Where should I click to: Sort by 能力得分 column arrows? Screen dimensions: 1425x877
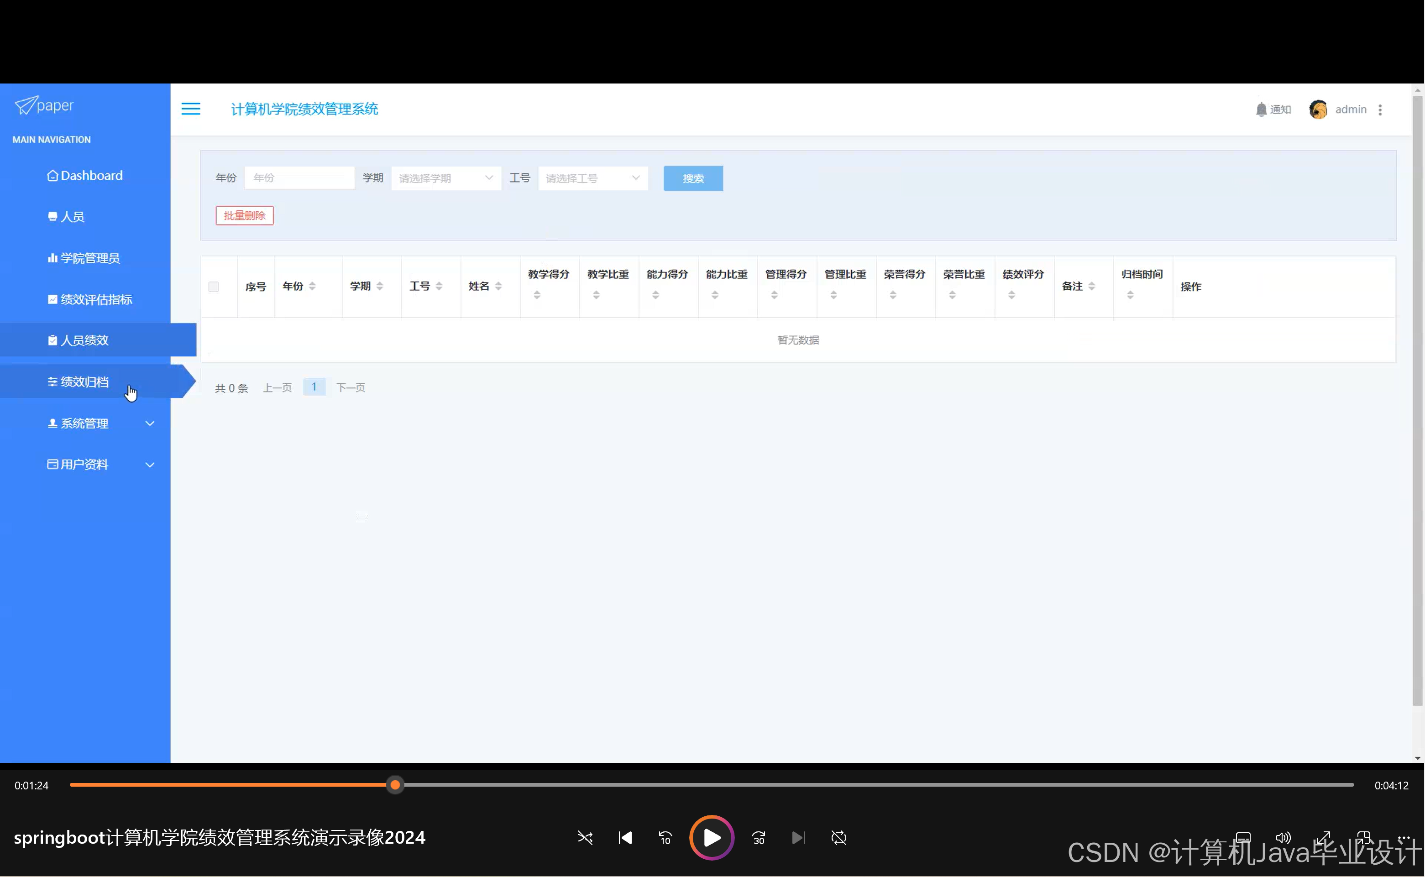coord(655,295)
